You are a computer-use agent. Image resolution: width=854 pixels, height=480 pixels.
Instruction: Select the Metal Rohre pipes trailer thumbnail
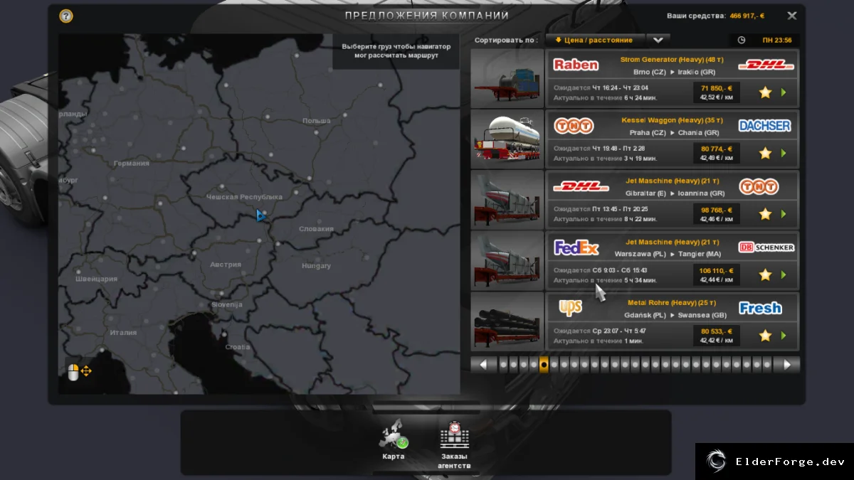coord(507,322)
